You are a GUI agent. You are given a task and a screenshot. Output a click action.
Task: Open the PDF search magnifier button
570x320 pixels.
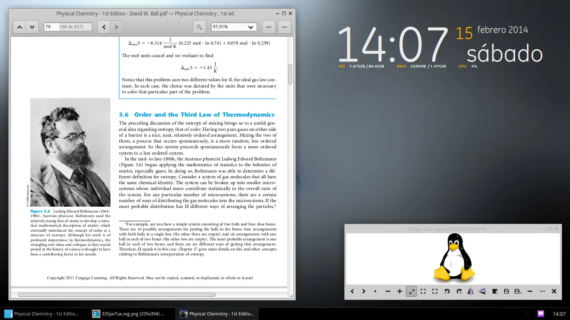pyautogui.click(x=199, y=27)
